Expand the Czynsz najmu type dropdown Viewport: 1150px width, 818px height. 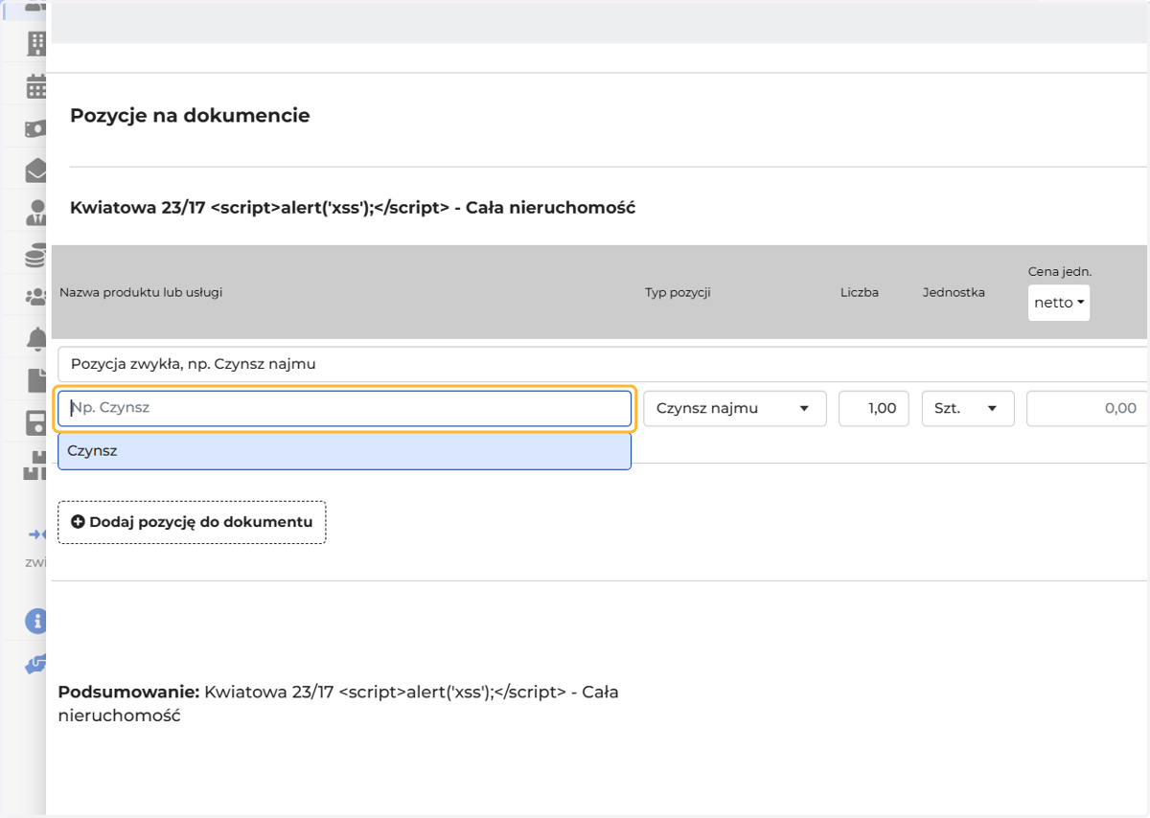[735, 408]
